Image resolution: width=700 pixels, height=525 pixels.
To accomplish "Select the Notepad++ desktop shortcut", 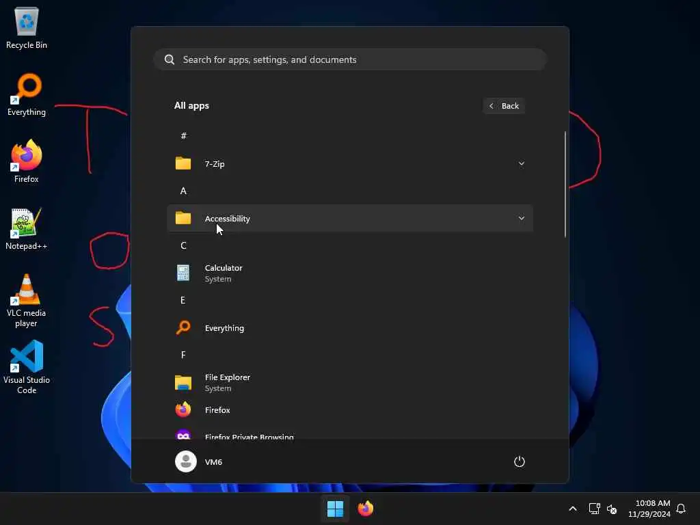I will coord(27,228).
